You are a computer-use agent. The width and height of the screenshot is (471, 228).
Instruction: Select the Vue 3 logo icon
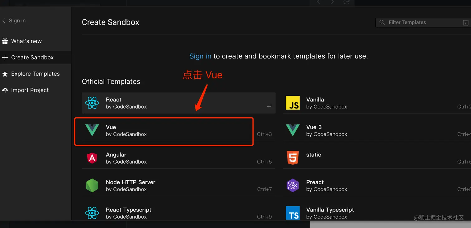(x=293, y=130)
